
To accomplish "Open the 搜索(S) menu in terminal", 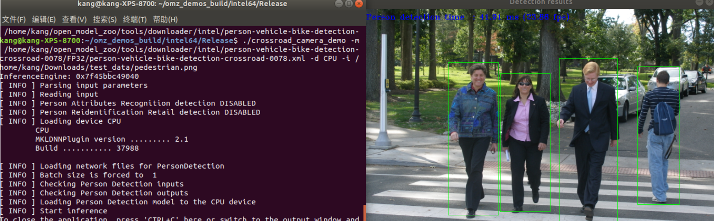I will tap(105, 19).
